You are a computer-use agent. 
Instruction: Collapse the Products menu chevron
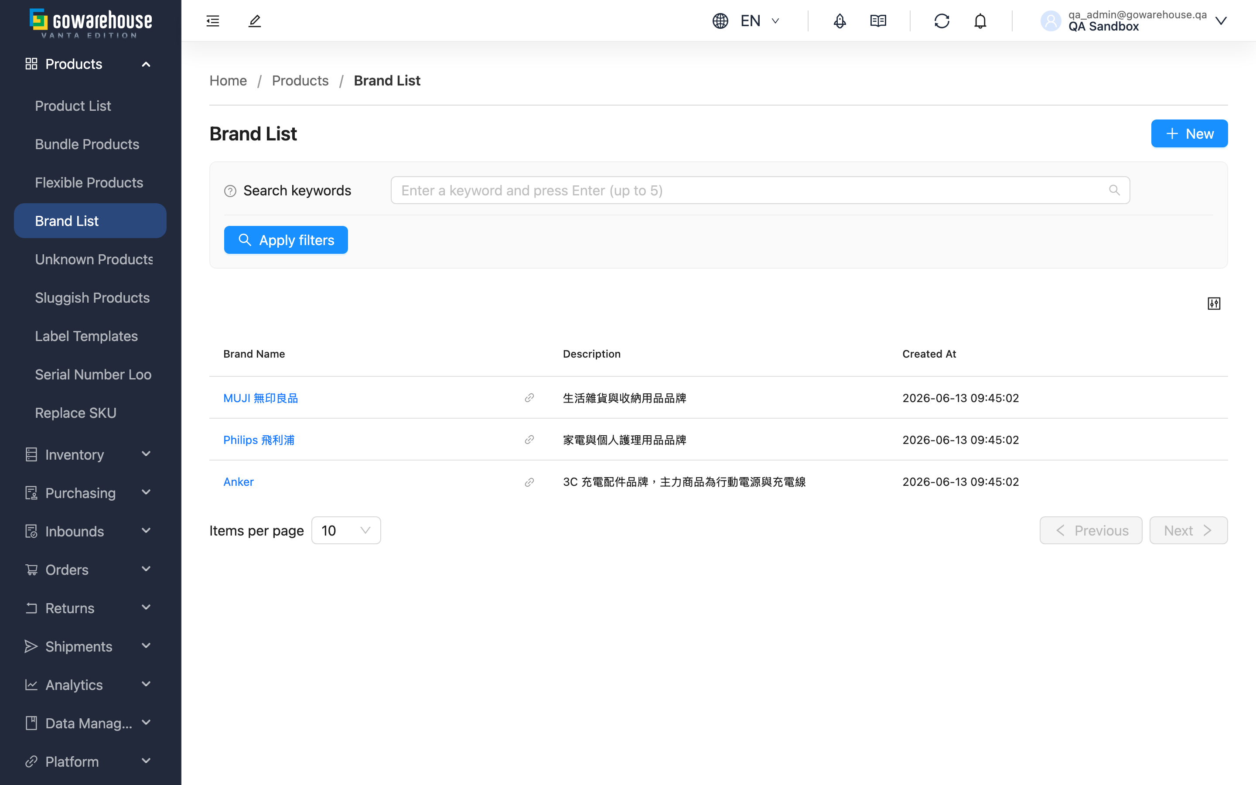point(146,65)
